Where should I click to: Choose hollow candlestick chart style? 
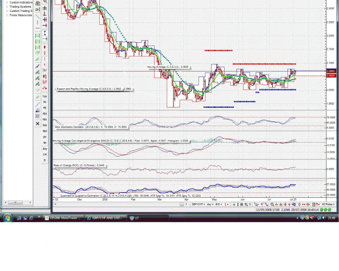pos(45,53)
